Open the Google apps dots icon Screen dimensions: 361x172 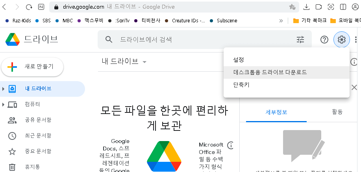356,40
